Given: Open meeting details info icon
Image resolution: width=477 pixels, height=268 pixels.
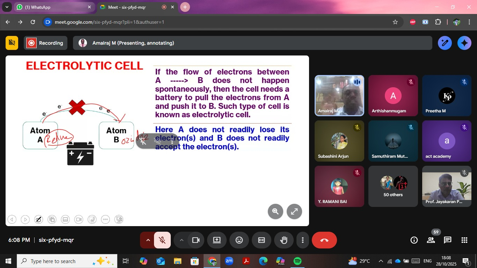Looking at the screenshot, I should [414, 240].
